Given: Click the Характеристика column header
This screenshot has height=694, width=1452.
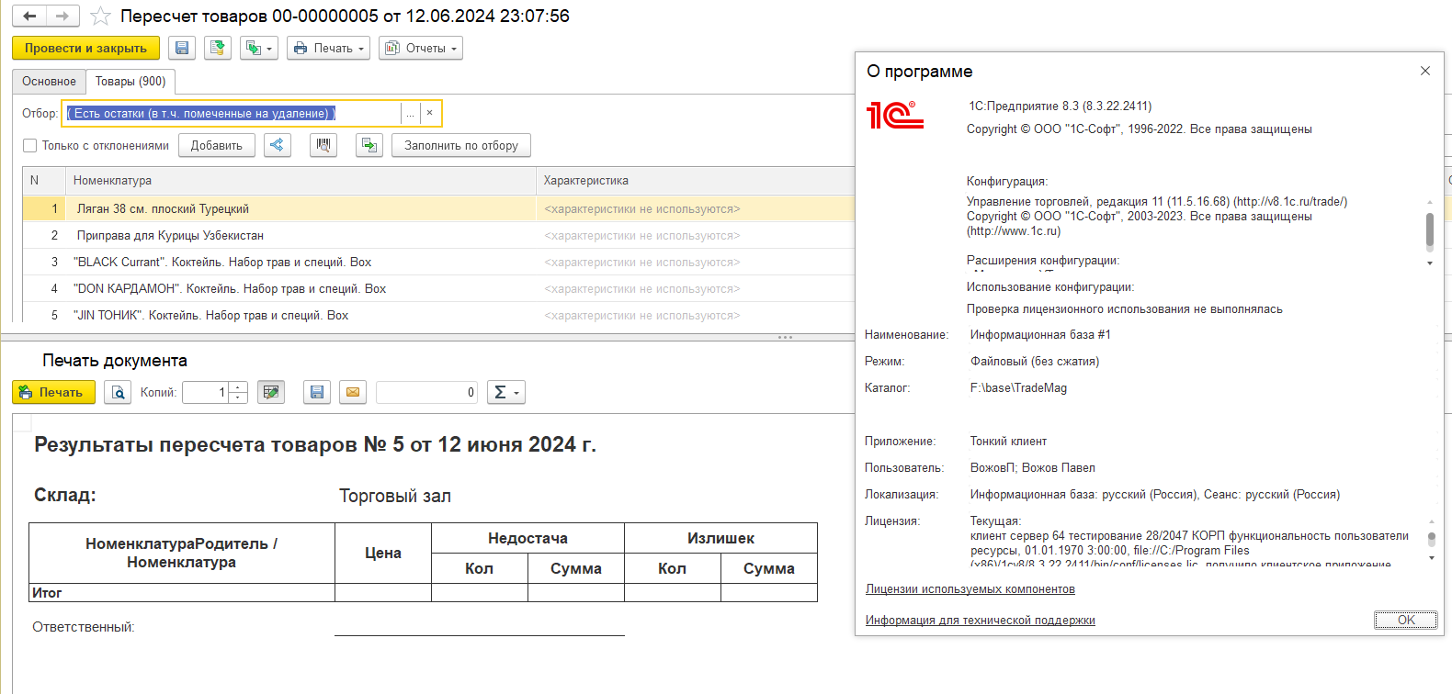Looking at the screenshot, I should tap(696, 180).
